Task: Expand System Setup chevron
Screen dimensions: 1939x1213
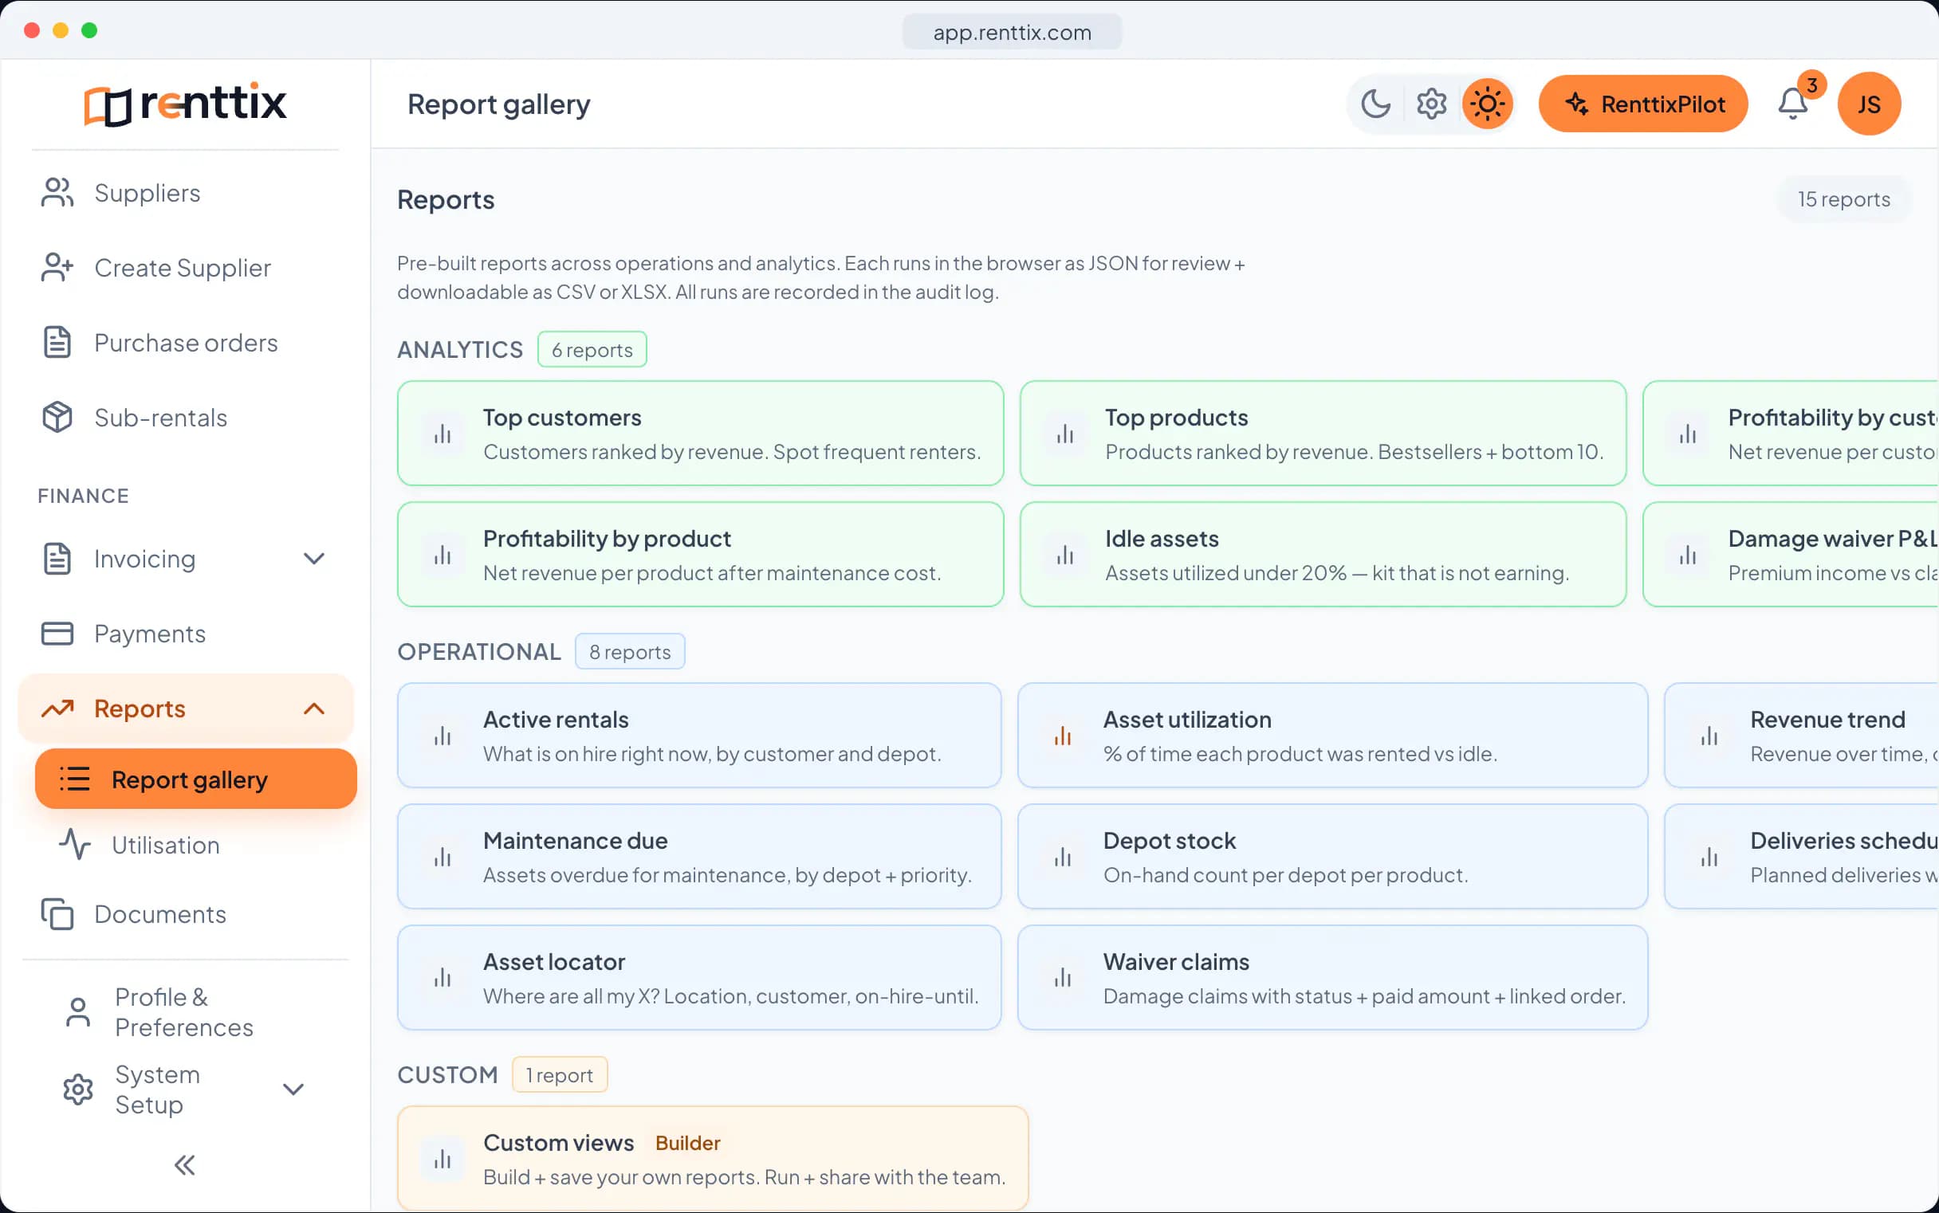Action: pyautogui.click(x=293, y=1089)
